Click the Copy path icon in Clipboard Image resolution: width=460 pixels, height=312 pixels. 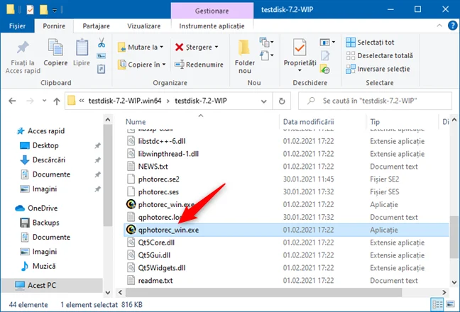click(102, 56)
